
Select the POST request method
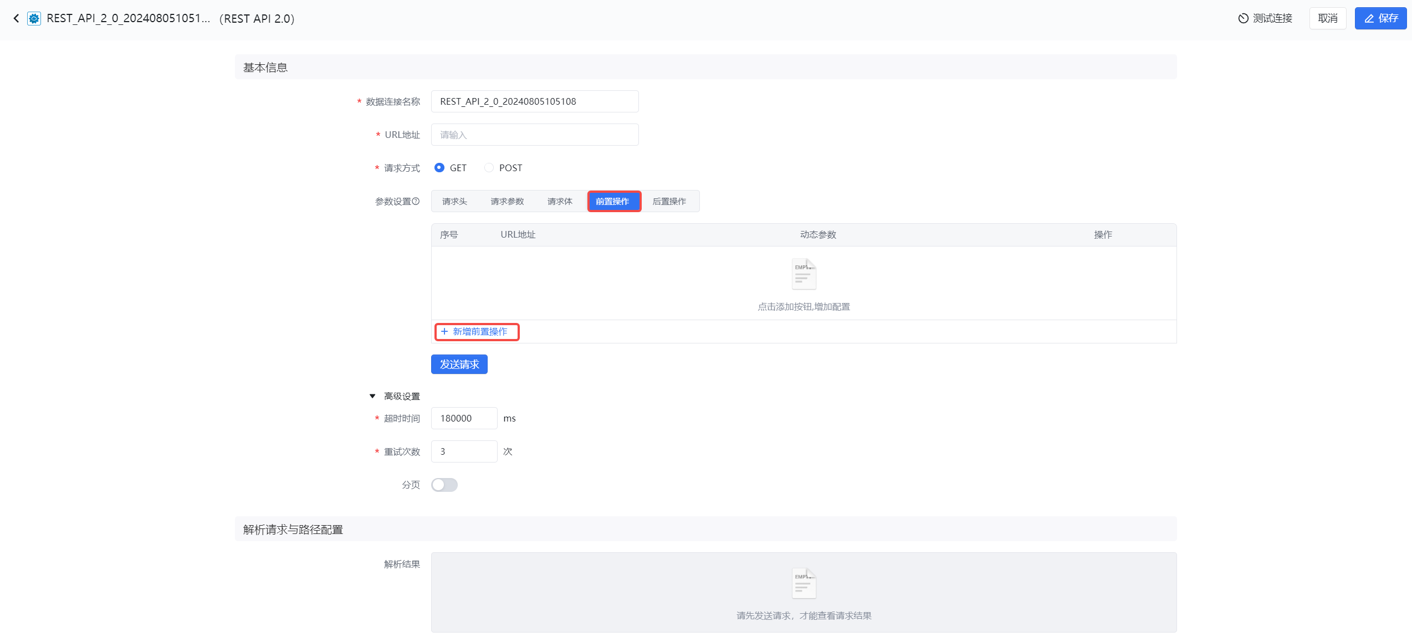click(x=503, y=168)
